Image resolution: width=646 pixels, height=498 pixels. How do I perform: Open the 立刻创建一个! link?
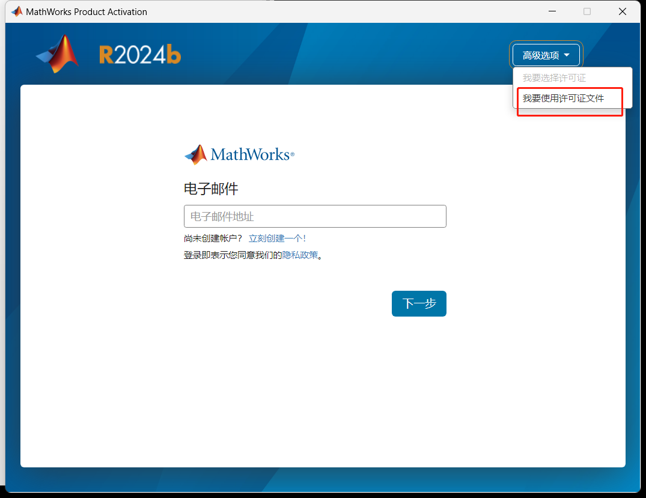pyautogui.click(x=277, y=238)
